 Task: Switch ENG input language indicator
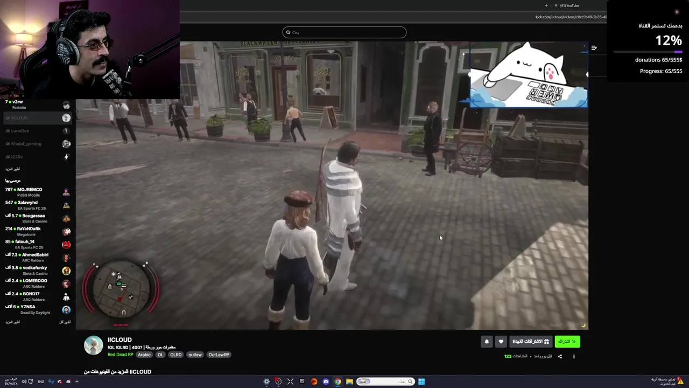pos(41,382)
